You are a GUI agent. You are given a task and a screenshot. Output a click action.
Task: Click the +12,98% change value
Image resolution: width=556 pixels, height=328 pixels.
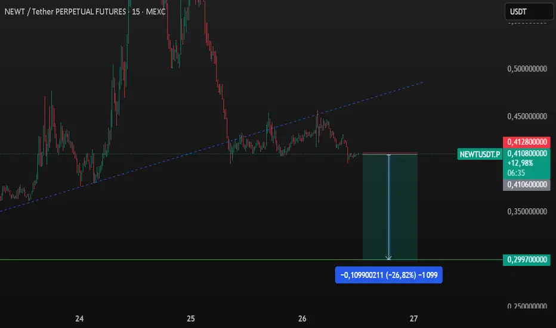520,163
